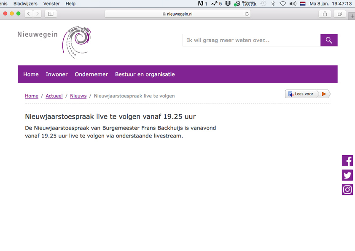Play the Lees voor read-aloud arrow

[x=323, y=94]
